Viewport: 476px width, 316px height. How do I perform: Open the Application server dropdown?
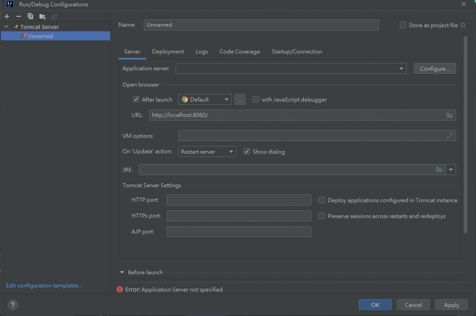[x=402, y=69]
